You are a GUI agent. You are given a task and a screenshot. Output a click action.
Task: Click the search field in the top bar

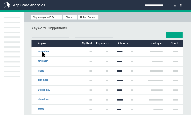pyautogui.click(x=154, y=5)
